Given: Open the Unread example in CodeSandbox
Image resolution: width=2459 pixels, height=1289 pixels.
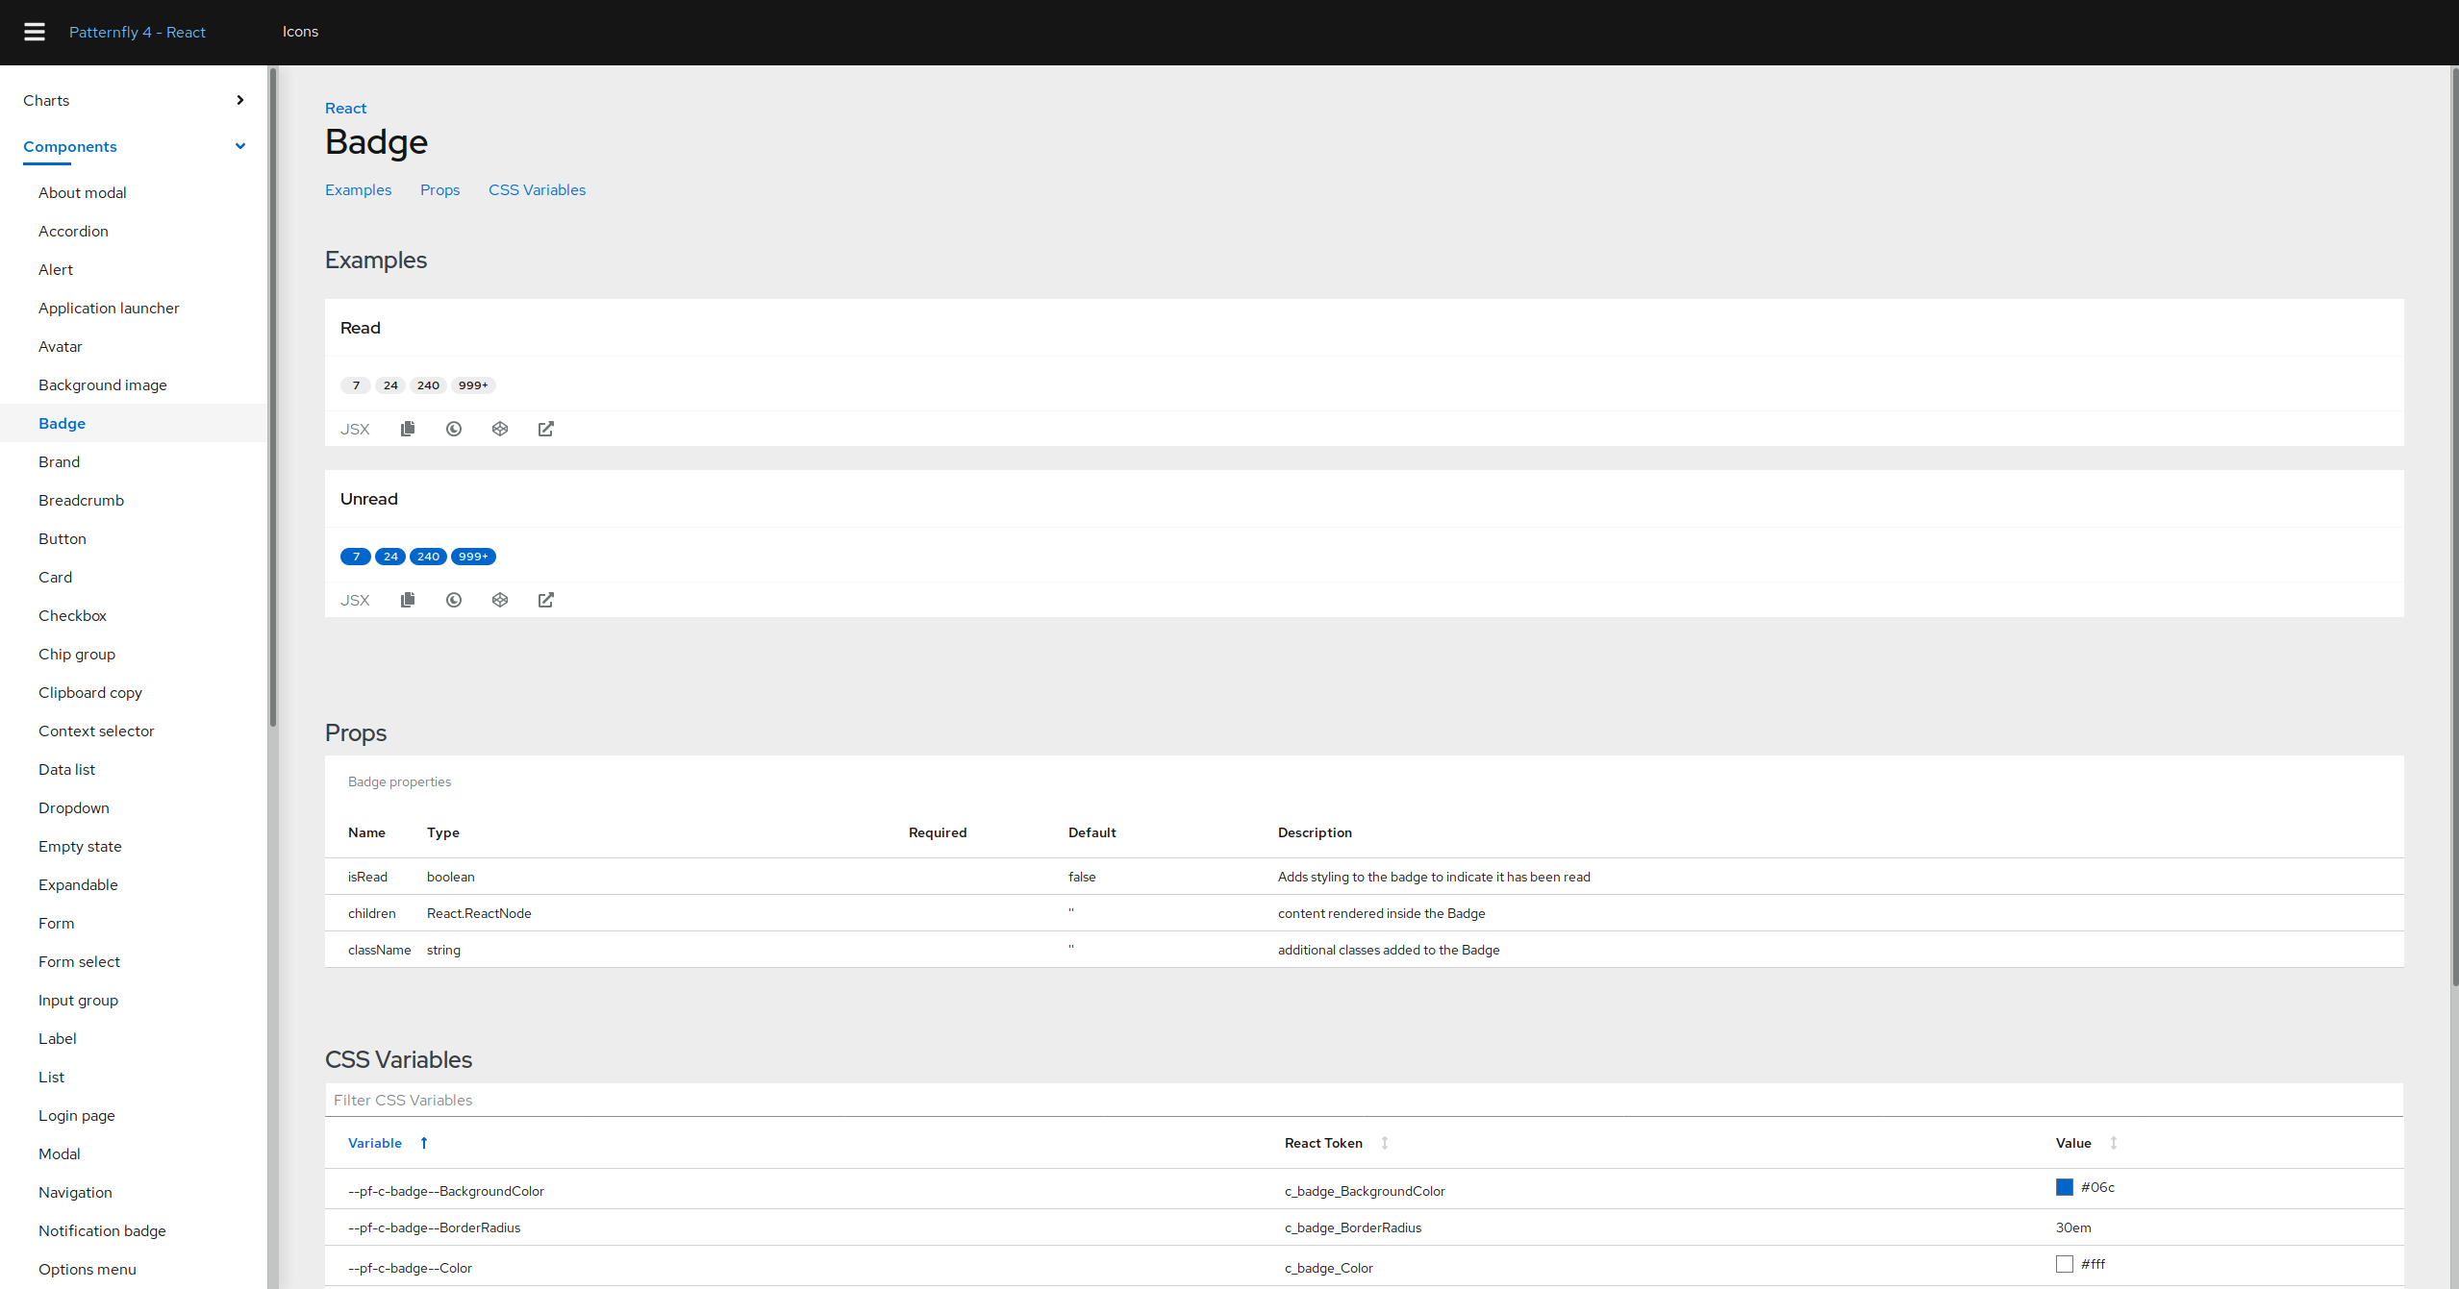Looking at the screenshot, I should coord(500,600).
